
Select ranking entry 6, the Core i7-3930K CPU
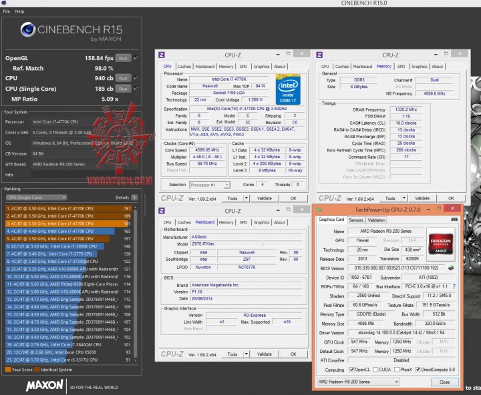coord(68,246)
